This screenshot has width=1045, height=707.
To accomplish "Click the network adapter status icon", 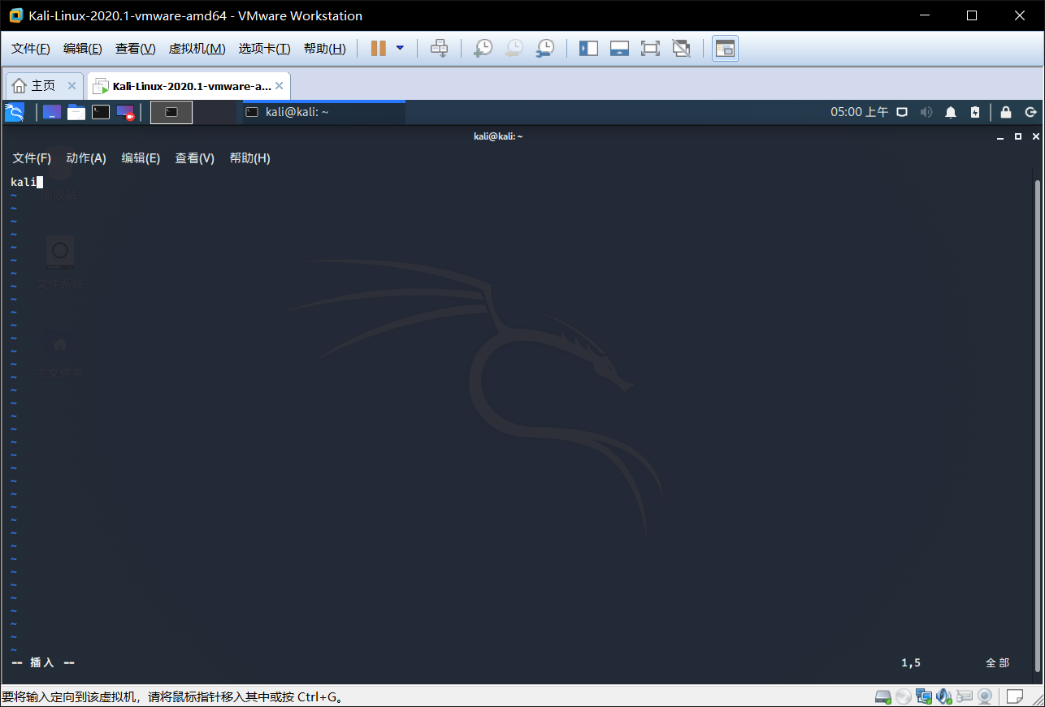I will pos(924,696).
